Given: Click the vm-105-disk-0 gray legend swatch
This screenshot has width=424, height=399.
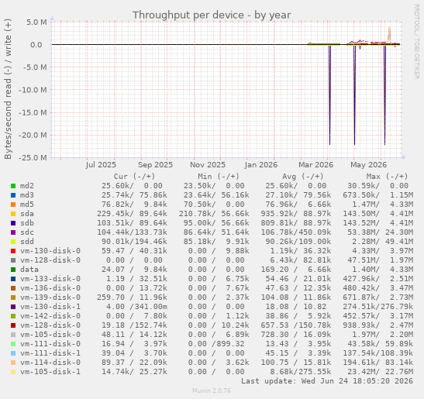Looking at the screenshot, I should point(13,335).
